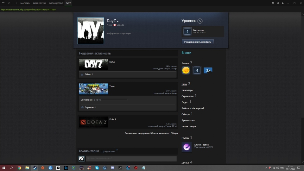304x171 pixels.
Task: Click the blue 1+ game collector badge
Action: (x=208, y=70)
